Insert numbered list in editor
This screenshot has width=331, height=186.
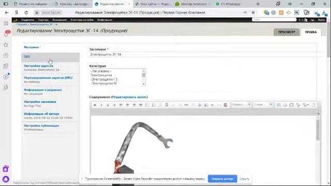[154, 105]
